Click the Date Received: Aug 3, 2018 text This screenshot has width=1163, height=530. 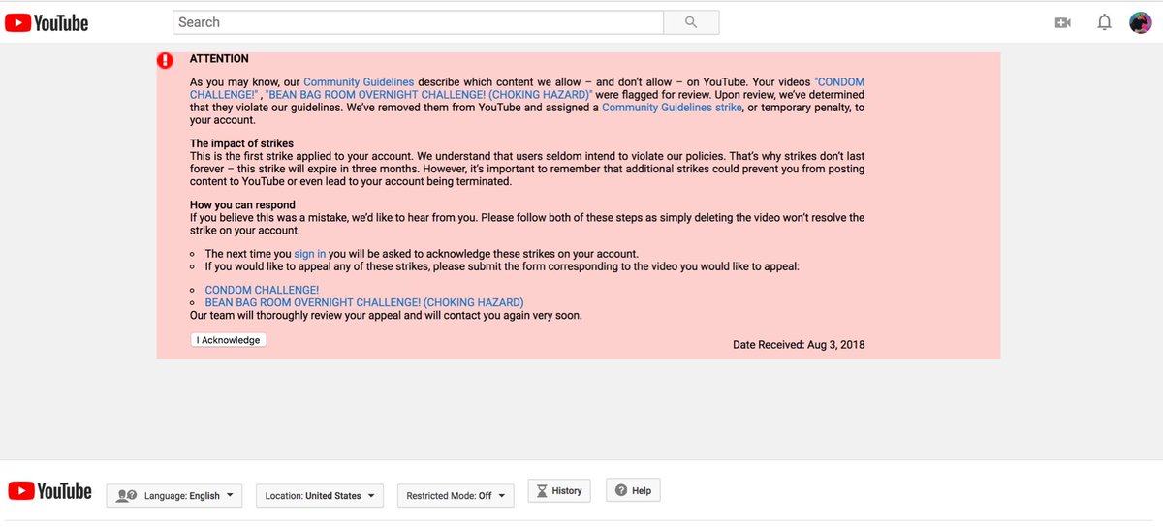799,345
